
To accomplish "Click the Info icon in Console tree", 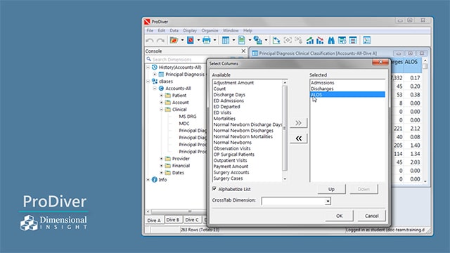I will (155, 180).
